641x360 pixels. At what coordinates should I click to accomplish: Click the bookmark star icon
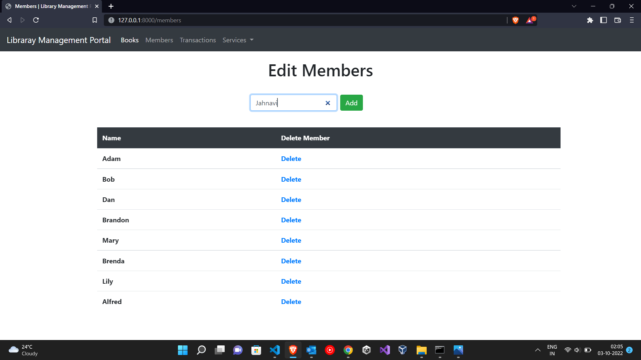coord(94,20)
